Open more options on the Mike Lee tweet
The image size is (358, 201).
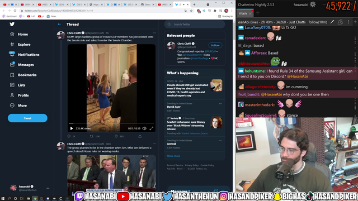154,144
